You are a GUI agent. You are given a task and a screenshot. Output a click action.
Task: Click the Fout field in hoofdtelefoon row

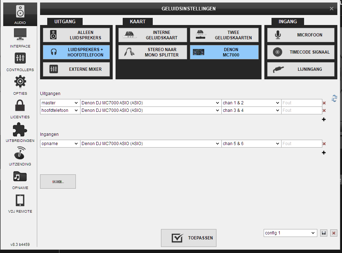(x=302, y=110)
